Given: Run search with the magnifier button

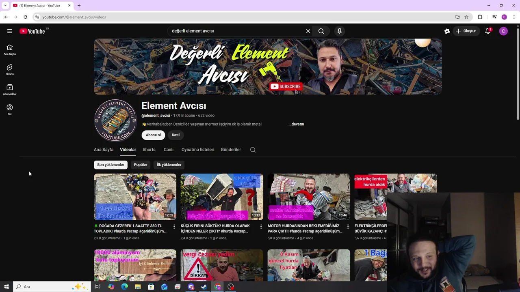Looking at the screenshot, I should click(x=321, y=31).
